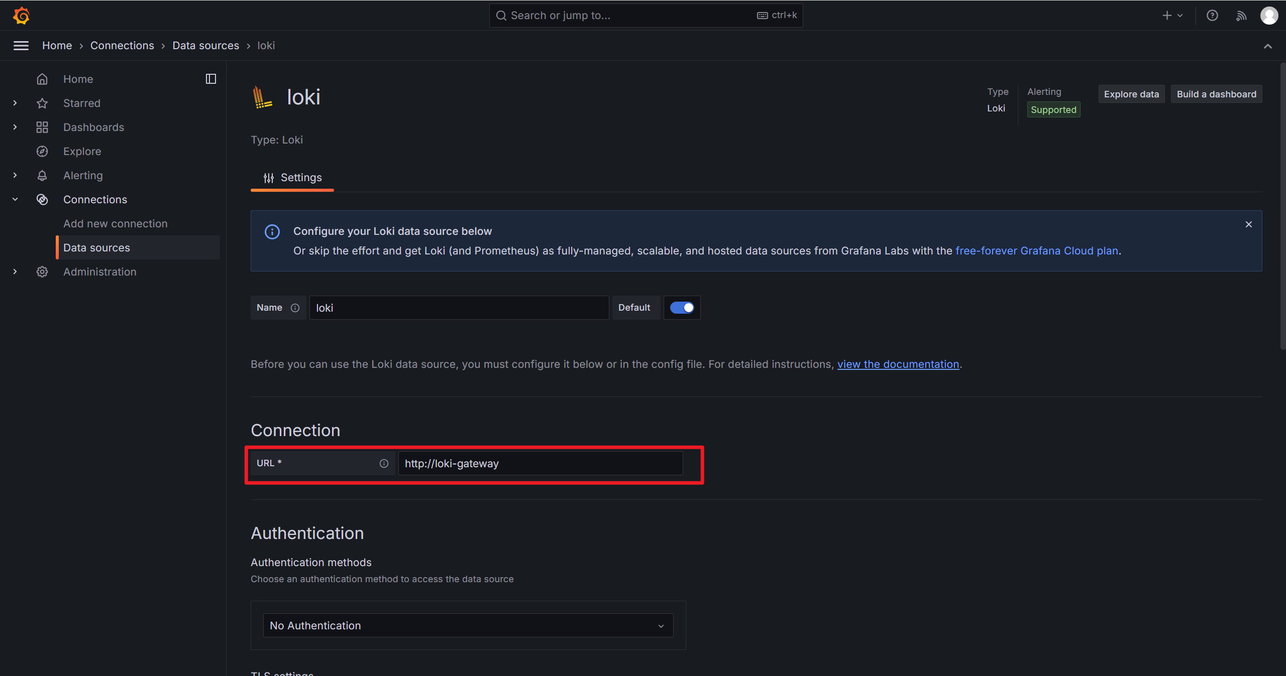Click the Alerting bell icon
The height and width of the screenshot is (676, 1286).
pyautogui.click(x=42, y=175)
